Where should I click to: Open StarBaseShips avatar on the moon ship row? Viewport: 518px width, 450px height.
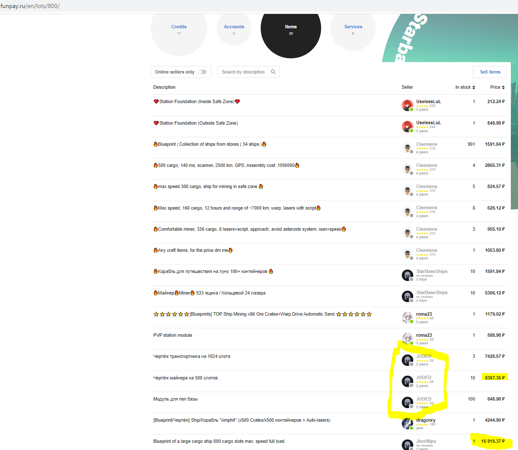click(x=407, y=275)
